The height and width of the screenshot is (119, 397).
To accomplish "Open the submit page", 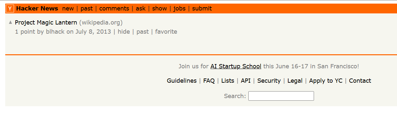I will [202, 8].
